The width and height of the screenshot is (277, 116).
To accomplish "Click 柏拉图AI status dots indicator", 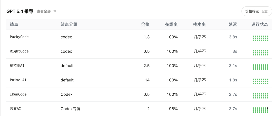I will (x=260, y=67).
